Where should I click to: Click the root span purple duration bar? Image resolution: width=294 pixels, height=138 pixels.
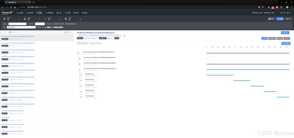coord(248,53)
